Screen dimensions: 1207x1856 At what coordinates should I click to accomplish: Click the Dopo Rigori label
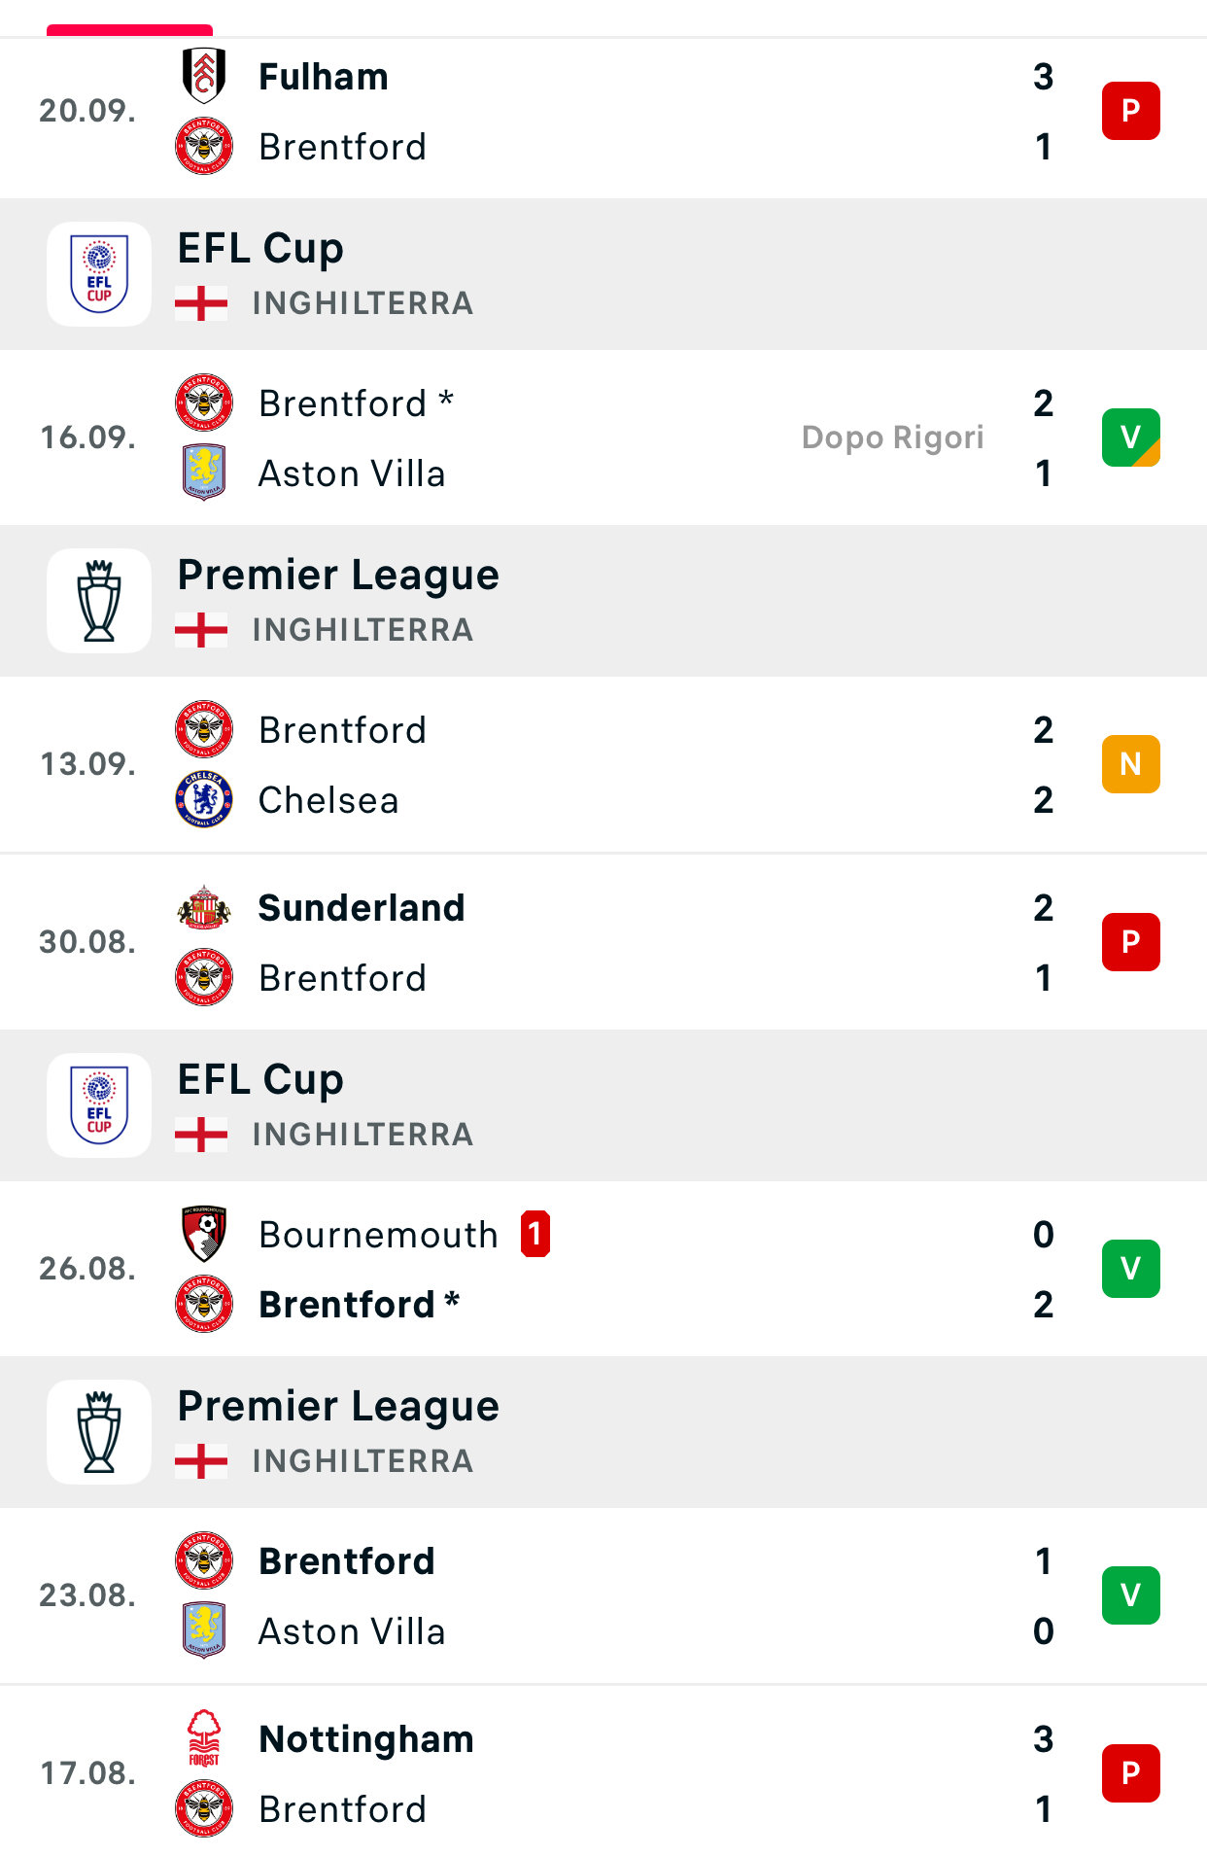[892, 438]
